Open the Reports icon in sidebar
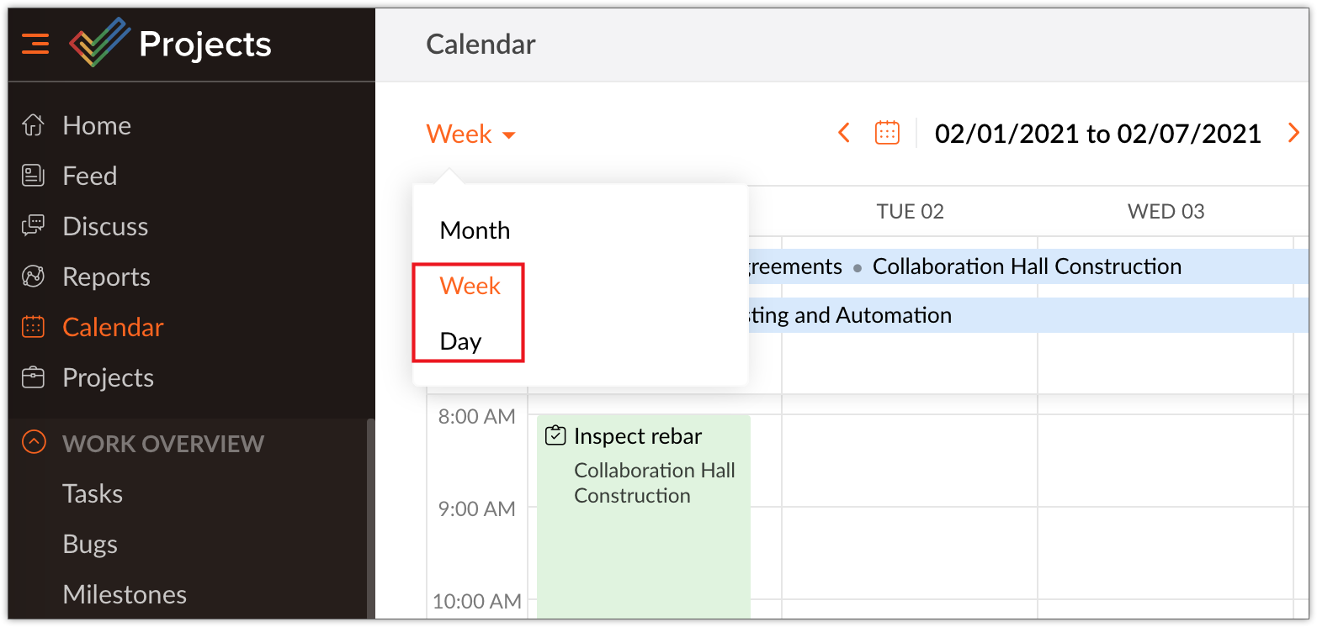The height and width of the screenshot is (627, 1317). tap(33, 277)
